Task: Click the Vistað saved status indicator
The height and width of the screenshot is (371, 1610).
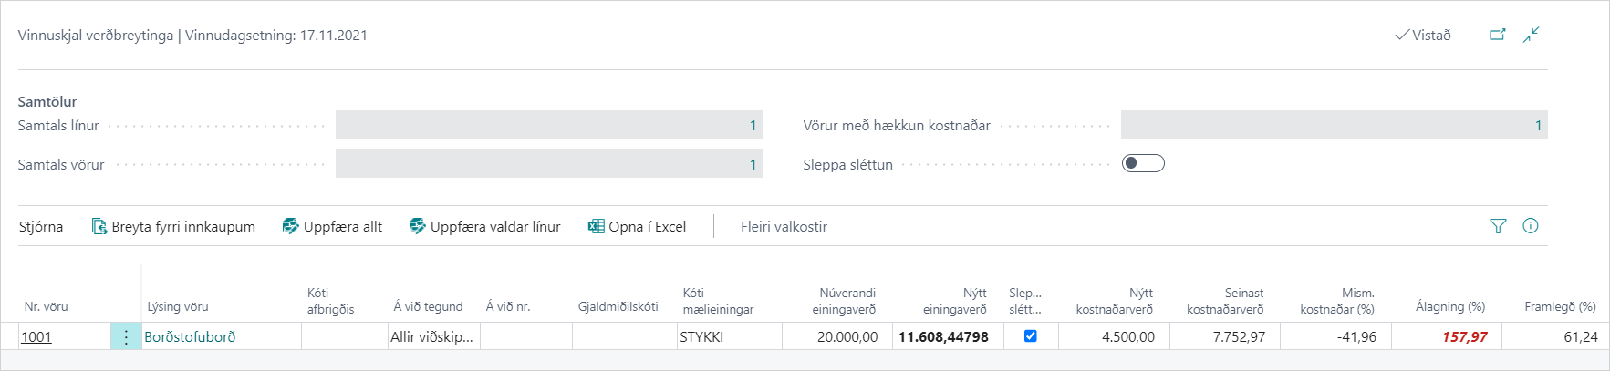Action: coord(1423,35)
